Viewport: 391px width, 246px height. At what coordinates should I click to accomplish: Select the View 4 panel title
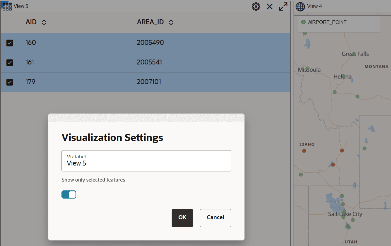(314, 6)
